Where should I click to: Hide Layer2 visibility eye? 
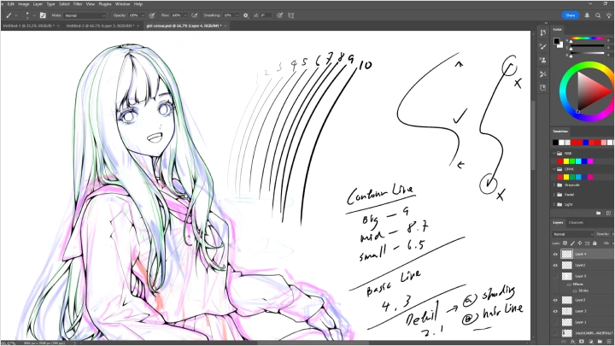[555, 266]
